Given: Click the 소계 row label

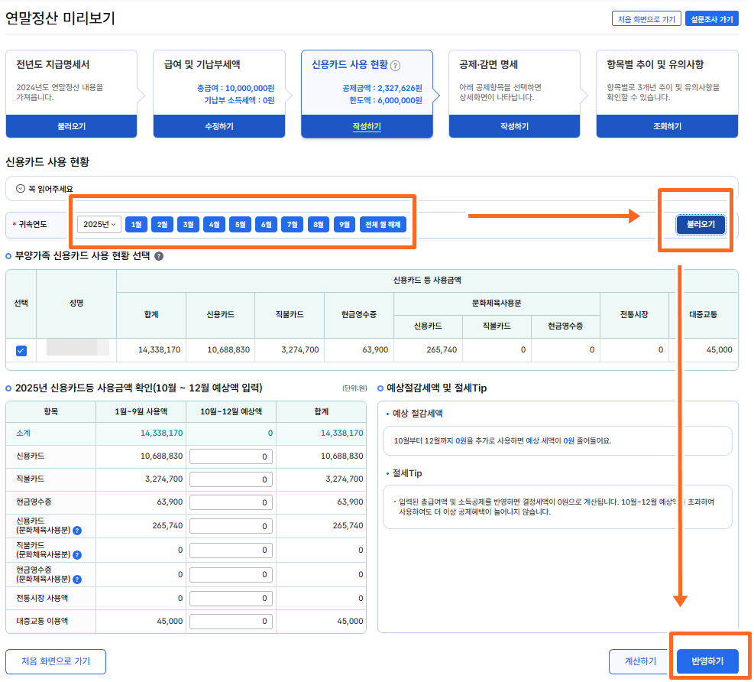Looking at the screenshot, I should click(x=23, y=434).
